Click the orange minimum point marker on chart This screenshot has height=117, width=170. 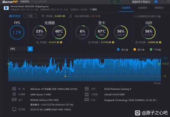coord(65,76)
